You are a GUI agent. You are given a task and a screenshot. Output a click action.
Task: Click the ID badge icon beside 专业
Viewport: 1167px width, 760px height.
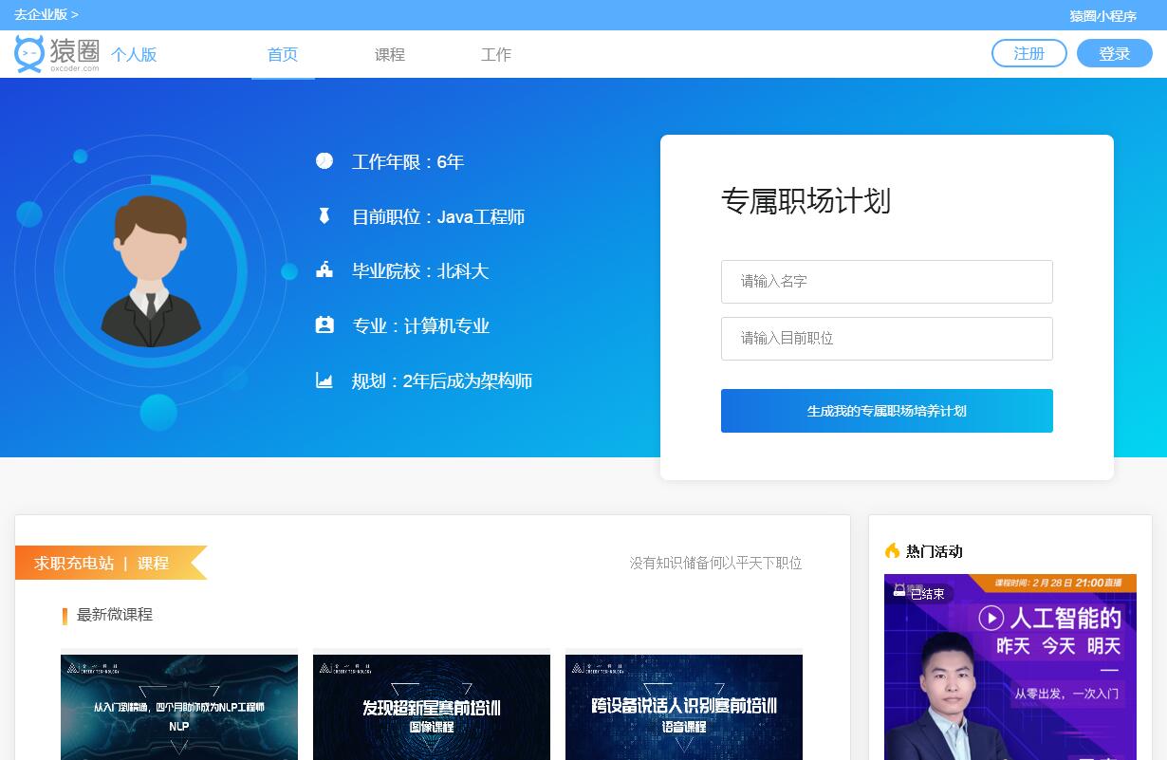point(324,325)
